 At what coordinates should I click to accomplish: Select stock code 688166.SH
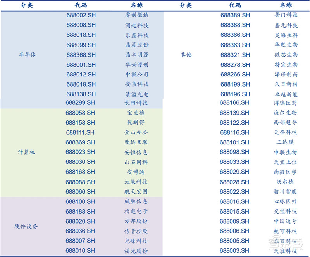point(234,103)
